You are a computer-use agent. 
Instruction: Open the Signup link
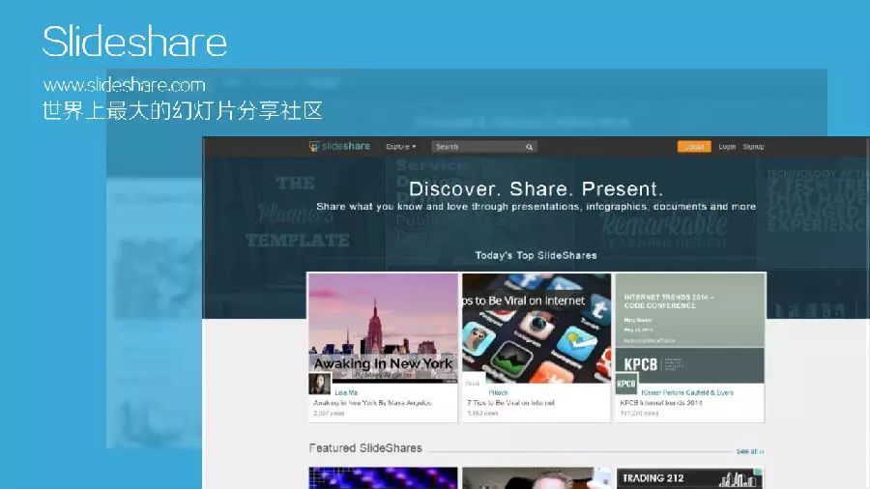(x=753, y=147)
